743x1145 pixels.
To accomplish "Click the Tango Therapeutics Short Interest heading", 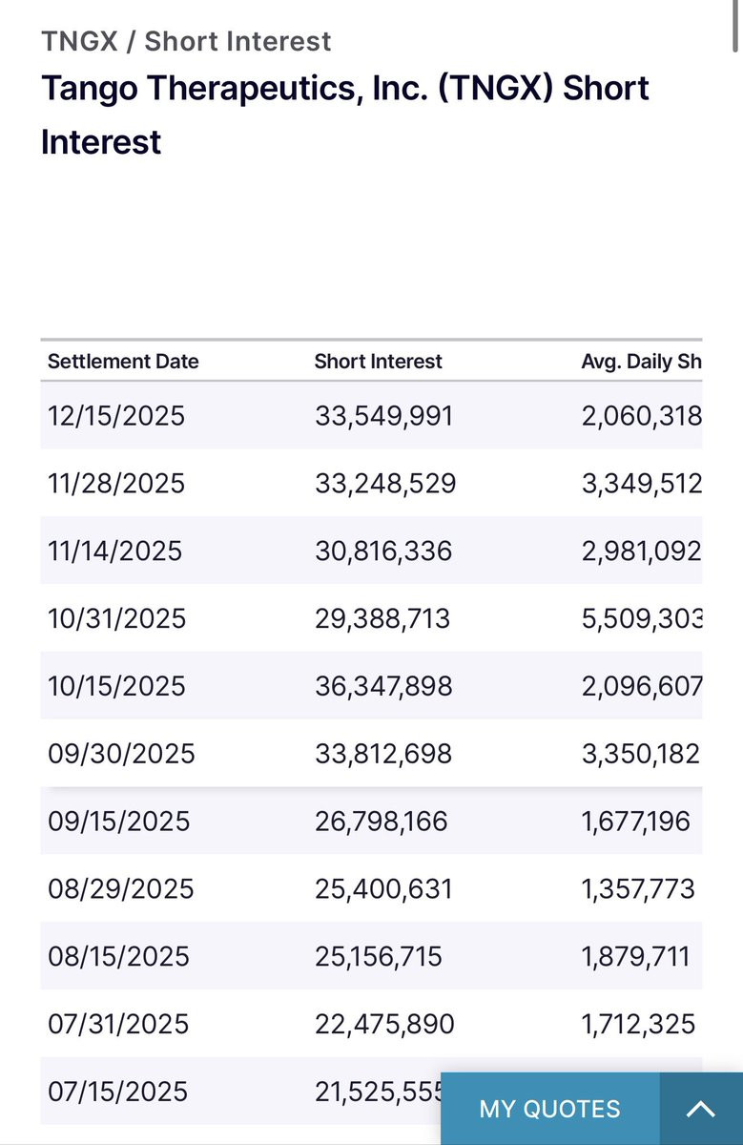I will pos(344,114).
